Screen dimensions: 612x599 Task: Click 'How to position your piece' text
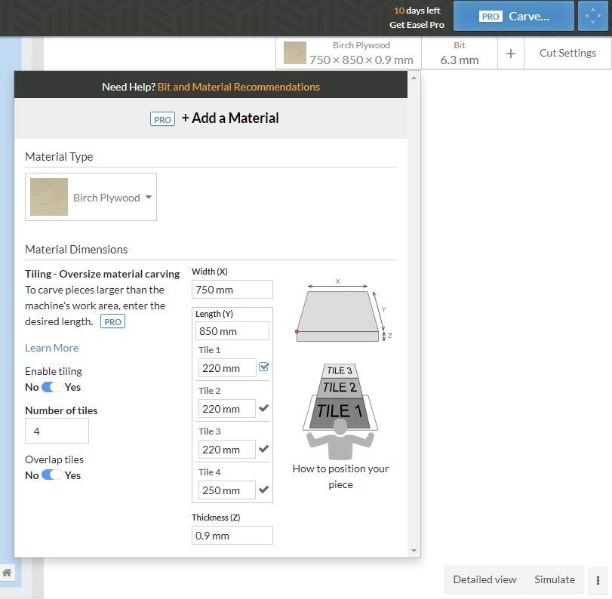point(340,476)
